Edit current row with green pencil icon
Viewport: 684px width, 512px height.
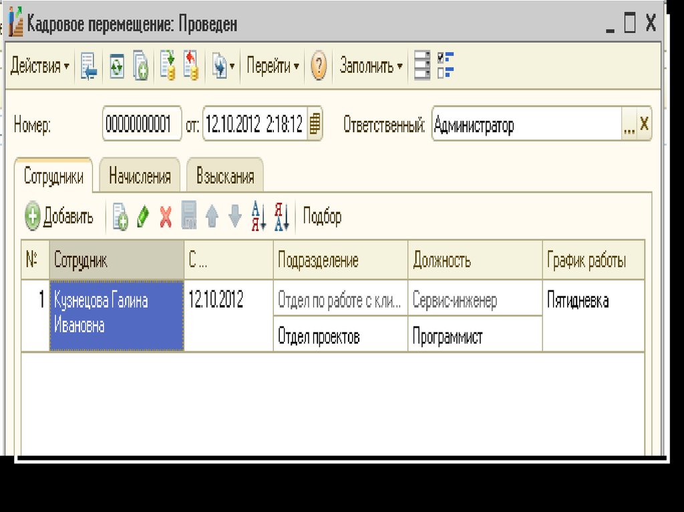pos(143,217)
